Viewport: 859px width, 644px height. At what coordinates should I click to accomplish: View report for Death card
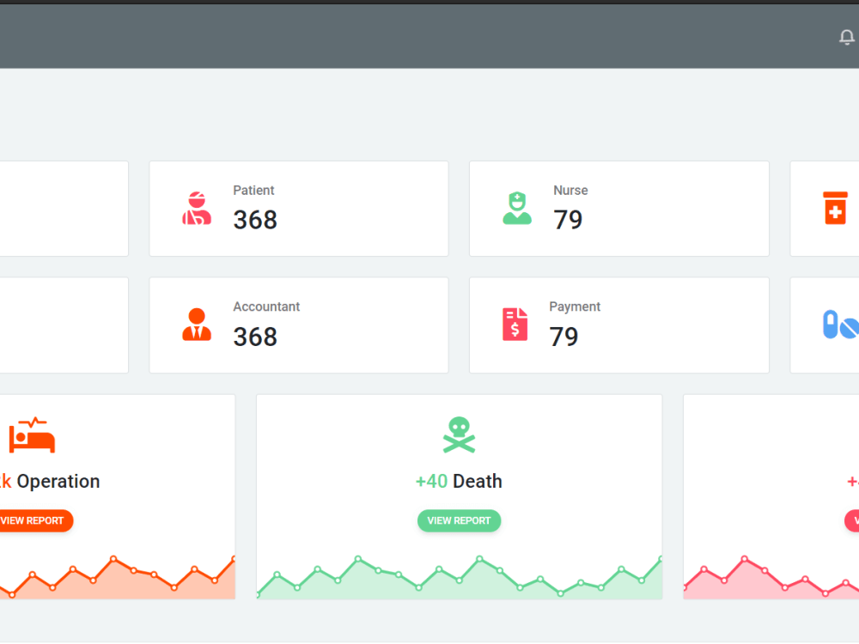[459, 521]
